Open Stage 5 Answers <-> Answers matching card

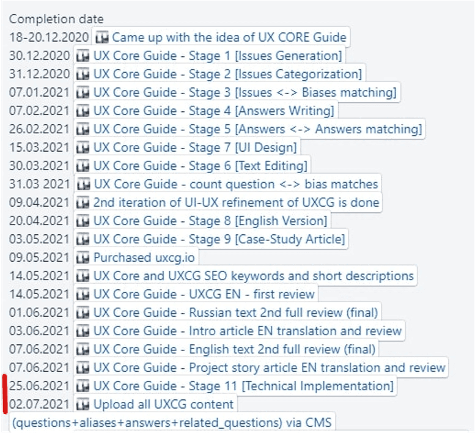click(x=257, y=130)
